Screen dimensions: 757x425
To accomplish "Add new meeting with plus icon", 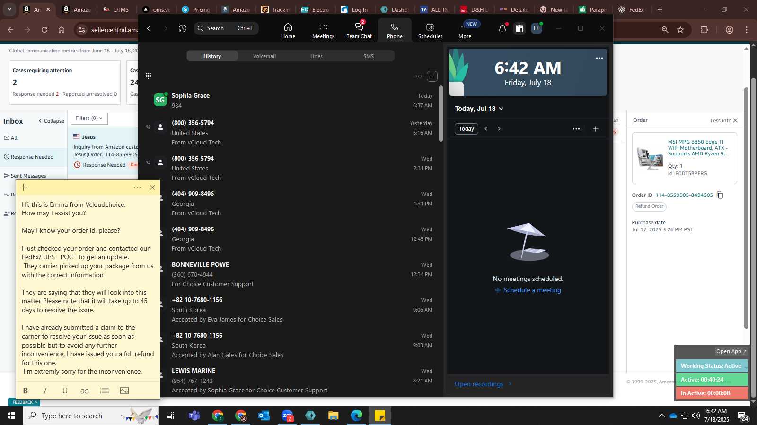I will coord(596,129).
